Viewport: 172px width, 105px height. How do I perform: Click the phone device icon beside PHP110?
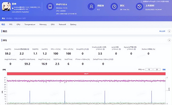(50, 7)
